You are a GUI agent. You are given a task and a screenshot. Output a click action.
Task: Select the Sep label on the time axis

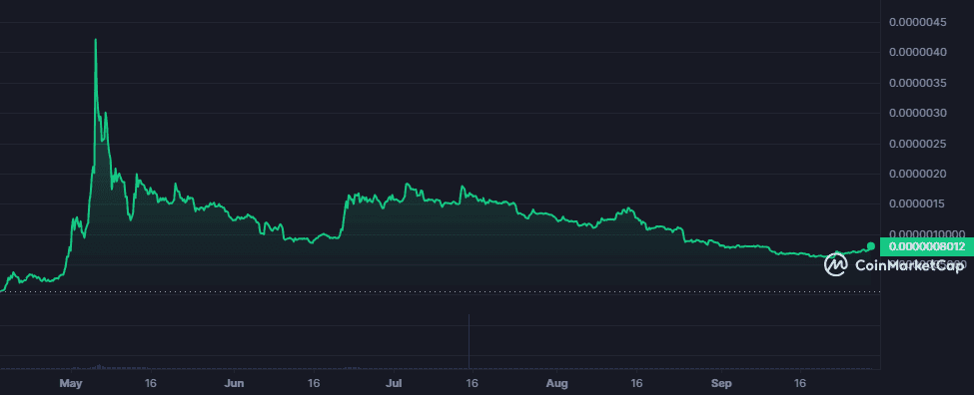point(720,383)
